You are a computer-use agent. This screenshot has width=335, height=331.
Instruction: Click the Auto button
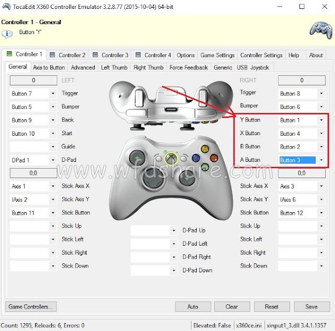point(193,306)
